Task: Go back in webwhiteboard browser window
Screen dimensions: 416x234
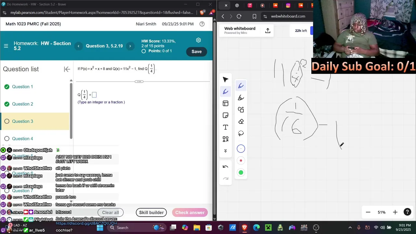Action: coord(223,16)
